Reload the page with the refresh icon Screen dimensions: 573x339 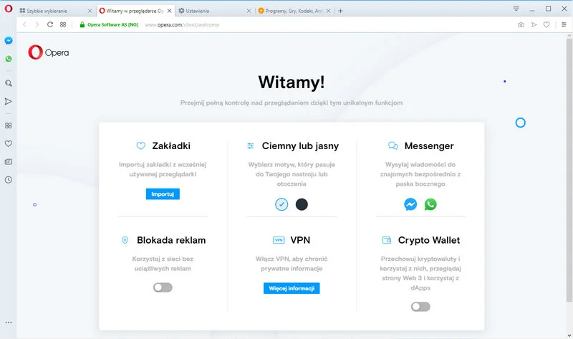50,24
